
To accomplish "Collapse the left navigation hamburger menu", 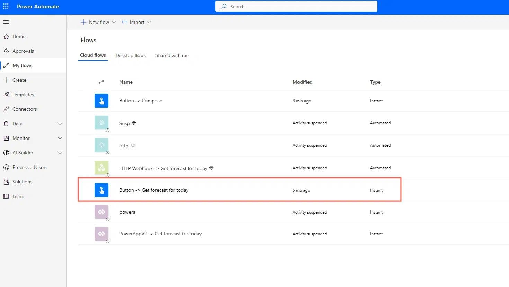I will [6, 22].
